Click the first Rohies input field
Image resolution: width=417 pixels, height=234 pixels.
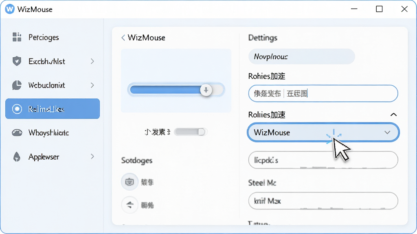(323, 93)
